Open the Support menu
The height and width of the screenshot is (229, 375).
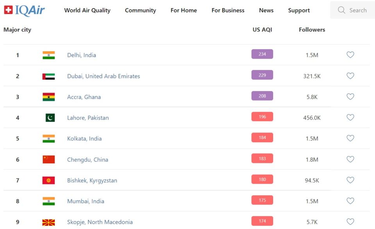299,11
